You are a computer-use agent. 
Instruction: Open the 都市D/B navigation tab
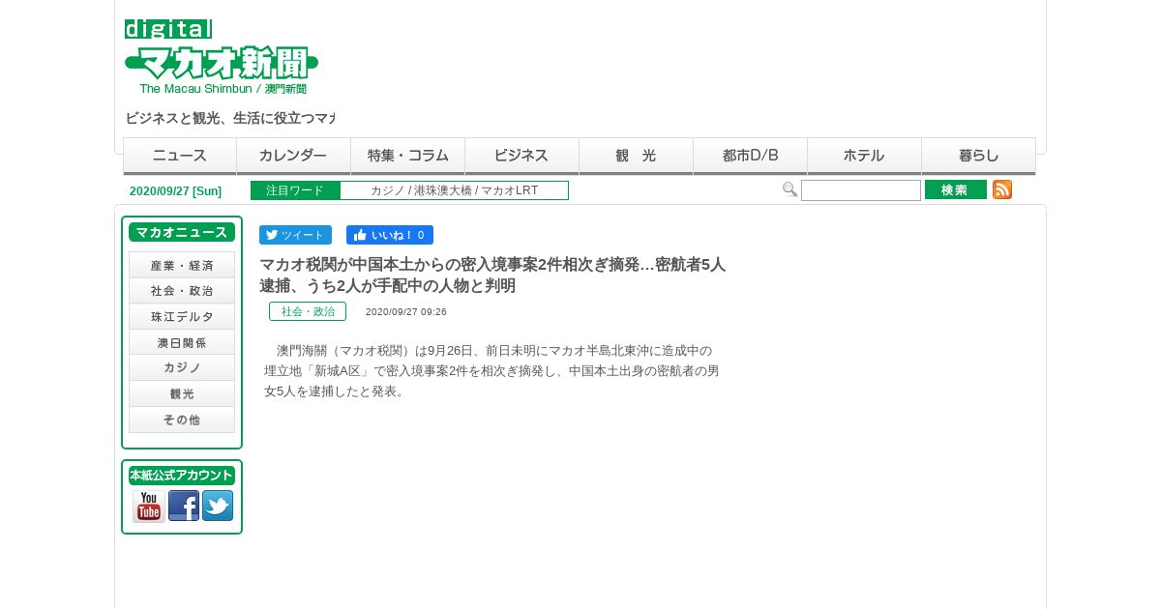click(x=751, y=156)
